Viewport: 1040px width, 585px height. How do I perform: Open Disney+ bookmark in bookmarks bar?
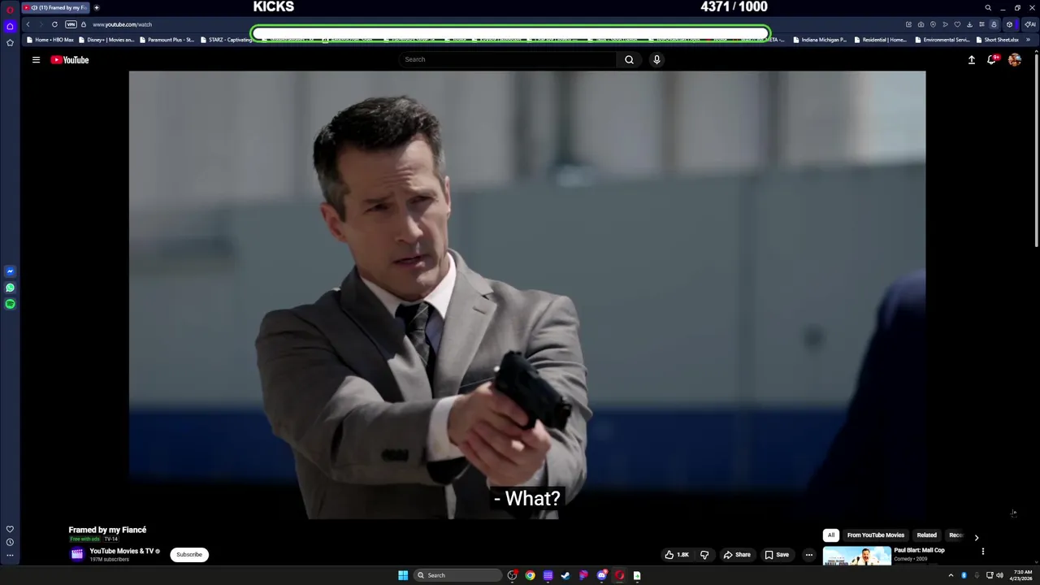point(106,39)
